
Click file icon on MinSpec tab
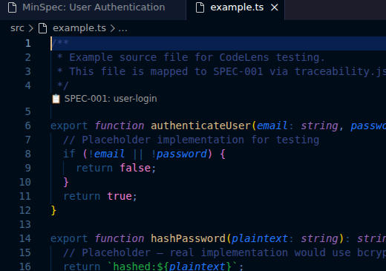12,7
